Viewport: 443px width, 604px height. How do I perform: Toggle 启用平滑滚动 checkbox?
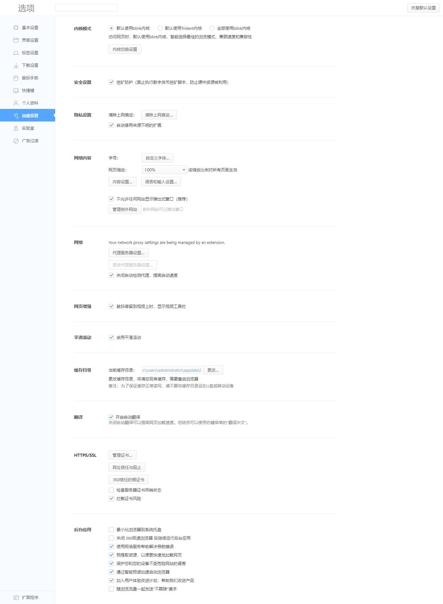pyautogui.click(x=111, y=337)
